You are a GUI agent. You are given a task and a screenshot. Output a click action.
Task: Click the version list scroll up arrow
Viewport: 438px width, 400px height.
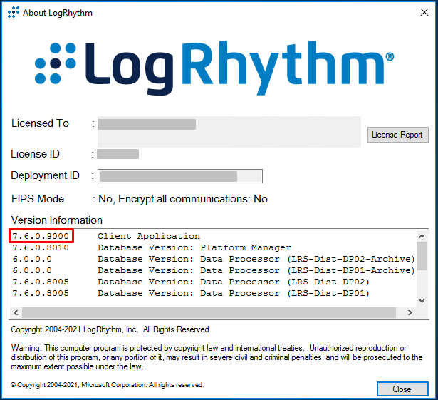(x=422, y=235)
